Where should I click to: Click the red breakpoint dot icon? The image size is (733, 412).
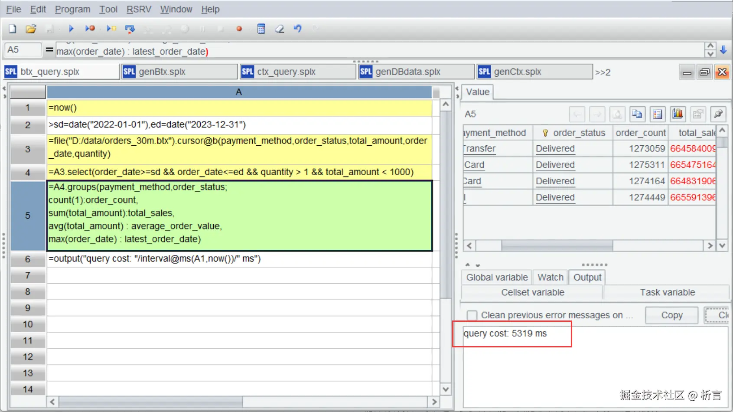pyautogui.click(x=239, y=29)
